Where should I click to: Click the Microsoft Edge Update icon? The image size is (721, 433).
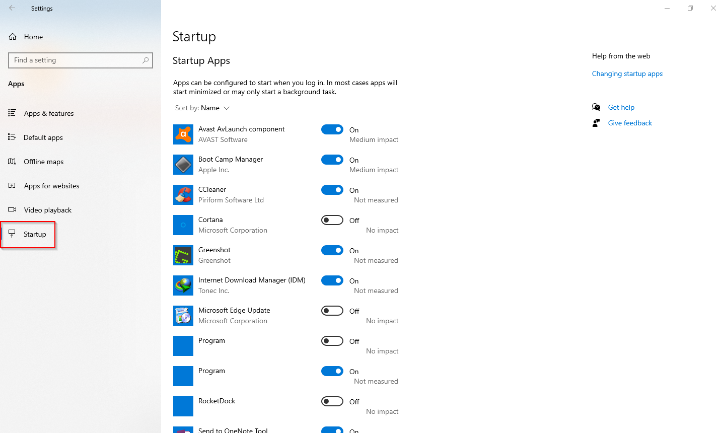pyautogui.click(x=183, y=316)
